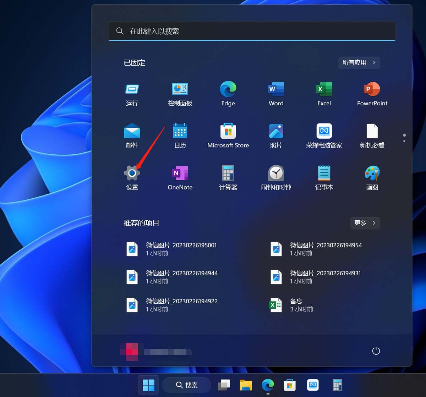Image resolution: width=426 pixels, height=397 pixels.
Task: Open the 邮件 (Mail) app
Action: [x=132, y=133]
